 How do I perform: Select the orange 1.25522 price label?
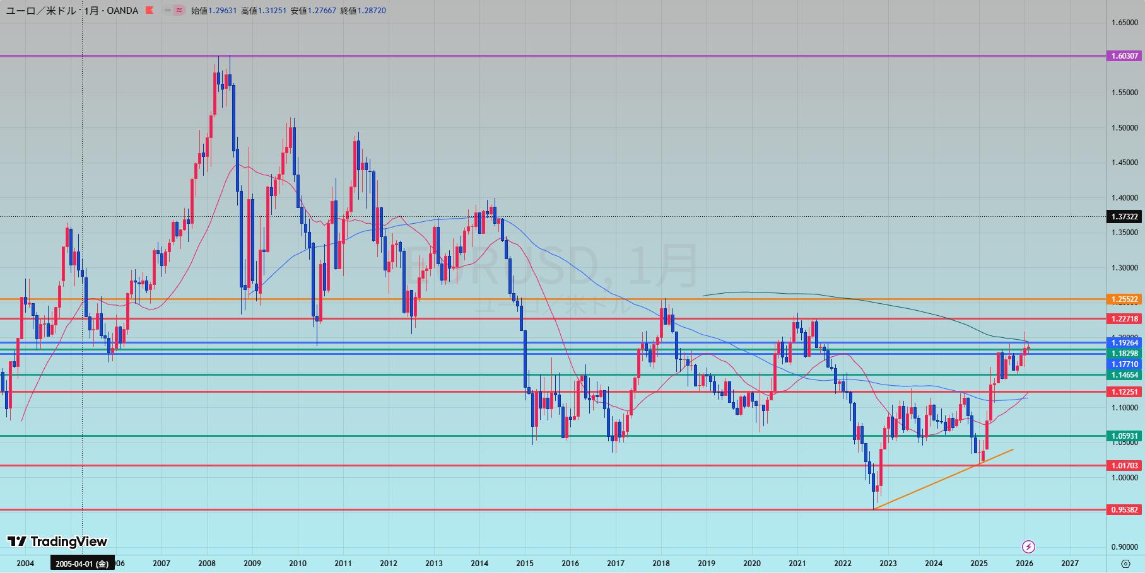coord(1124,299)
